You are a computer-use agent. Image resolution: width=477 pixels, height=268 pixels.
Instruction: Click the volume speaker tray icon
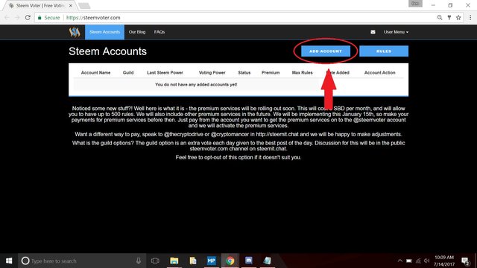point(426,261)
